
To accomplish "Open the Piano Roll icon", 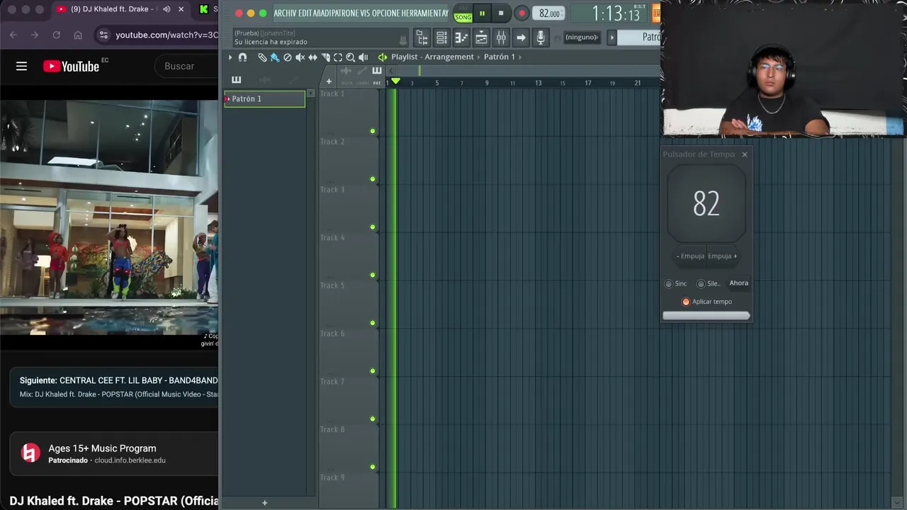I will click(x=461, y=38).
